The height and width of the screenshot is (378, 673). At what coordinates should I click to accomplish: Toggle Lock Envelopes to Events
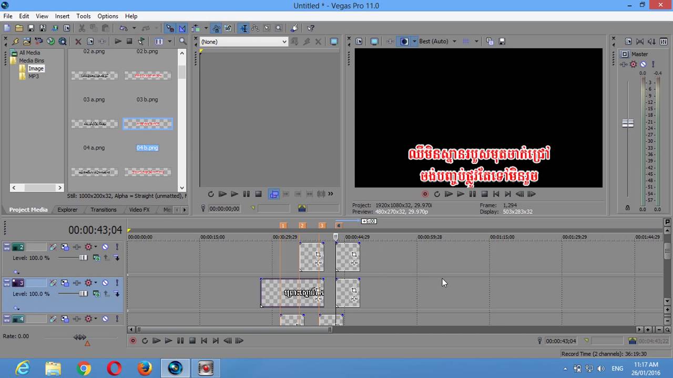pyautogui.click(x=216, y=28)
